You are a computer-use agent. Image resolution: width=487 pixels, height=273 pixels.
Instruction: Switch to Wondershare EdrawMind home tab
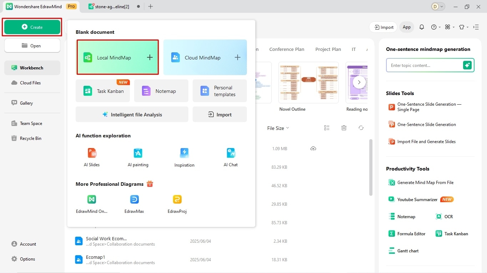[41, 6]
